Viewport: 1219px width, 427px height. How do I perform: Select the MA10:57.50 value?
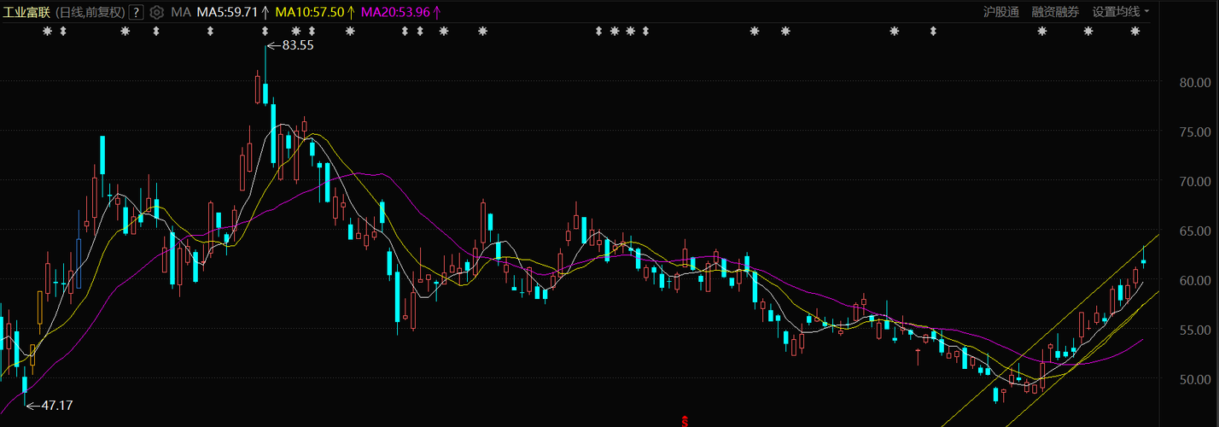(x=309, y=12)
